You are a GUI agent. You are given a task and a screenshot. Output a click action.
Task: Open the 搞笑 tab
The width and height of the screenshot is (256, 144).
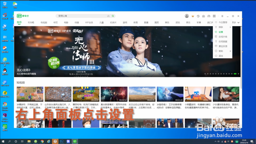pyautogui.click(x=157, y=22)
